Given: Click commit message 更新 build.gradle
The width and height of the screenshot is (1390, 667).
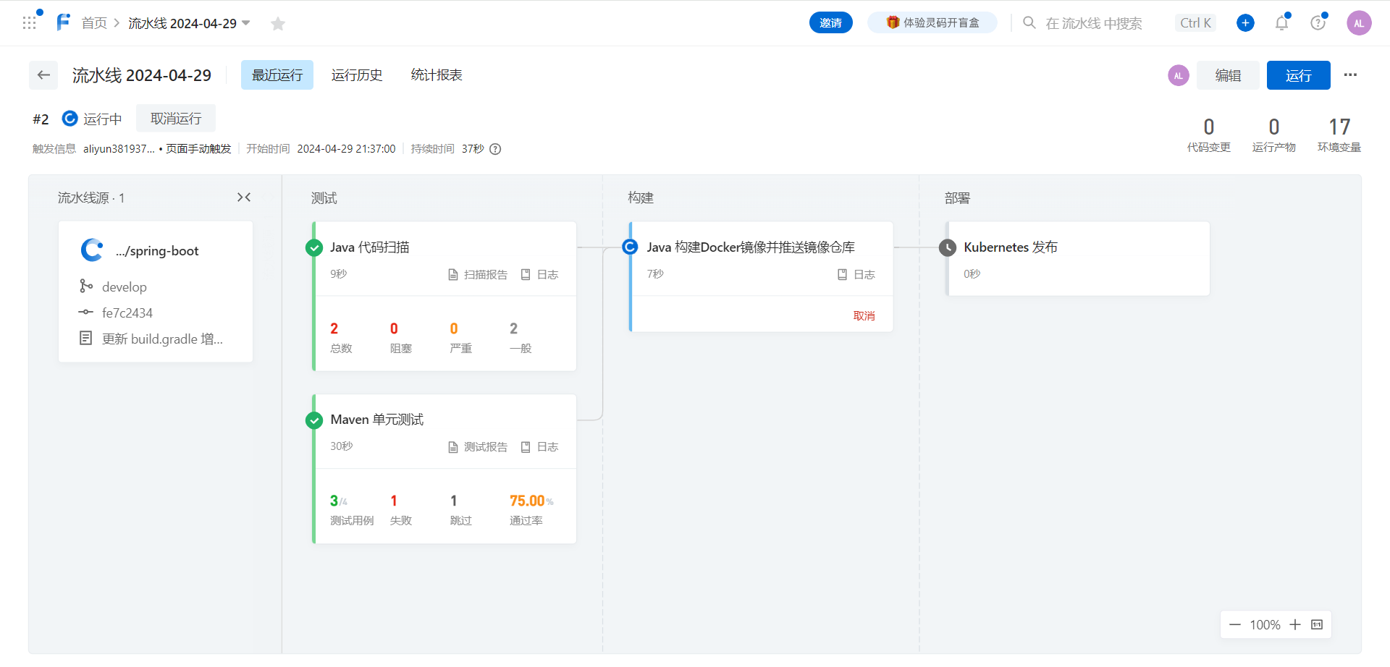Looking at the screenshot, I should pos(162,339).
